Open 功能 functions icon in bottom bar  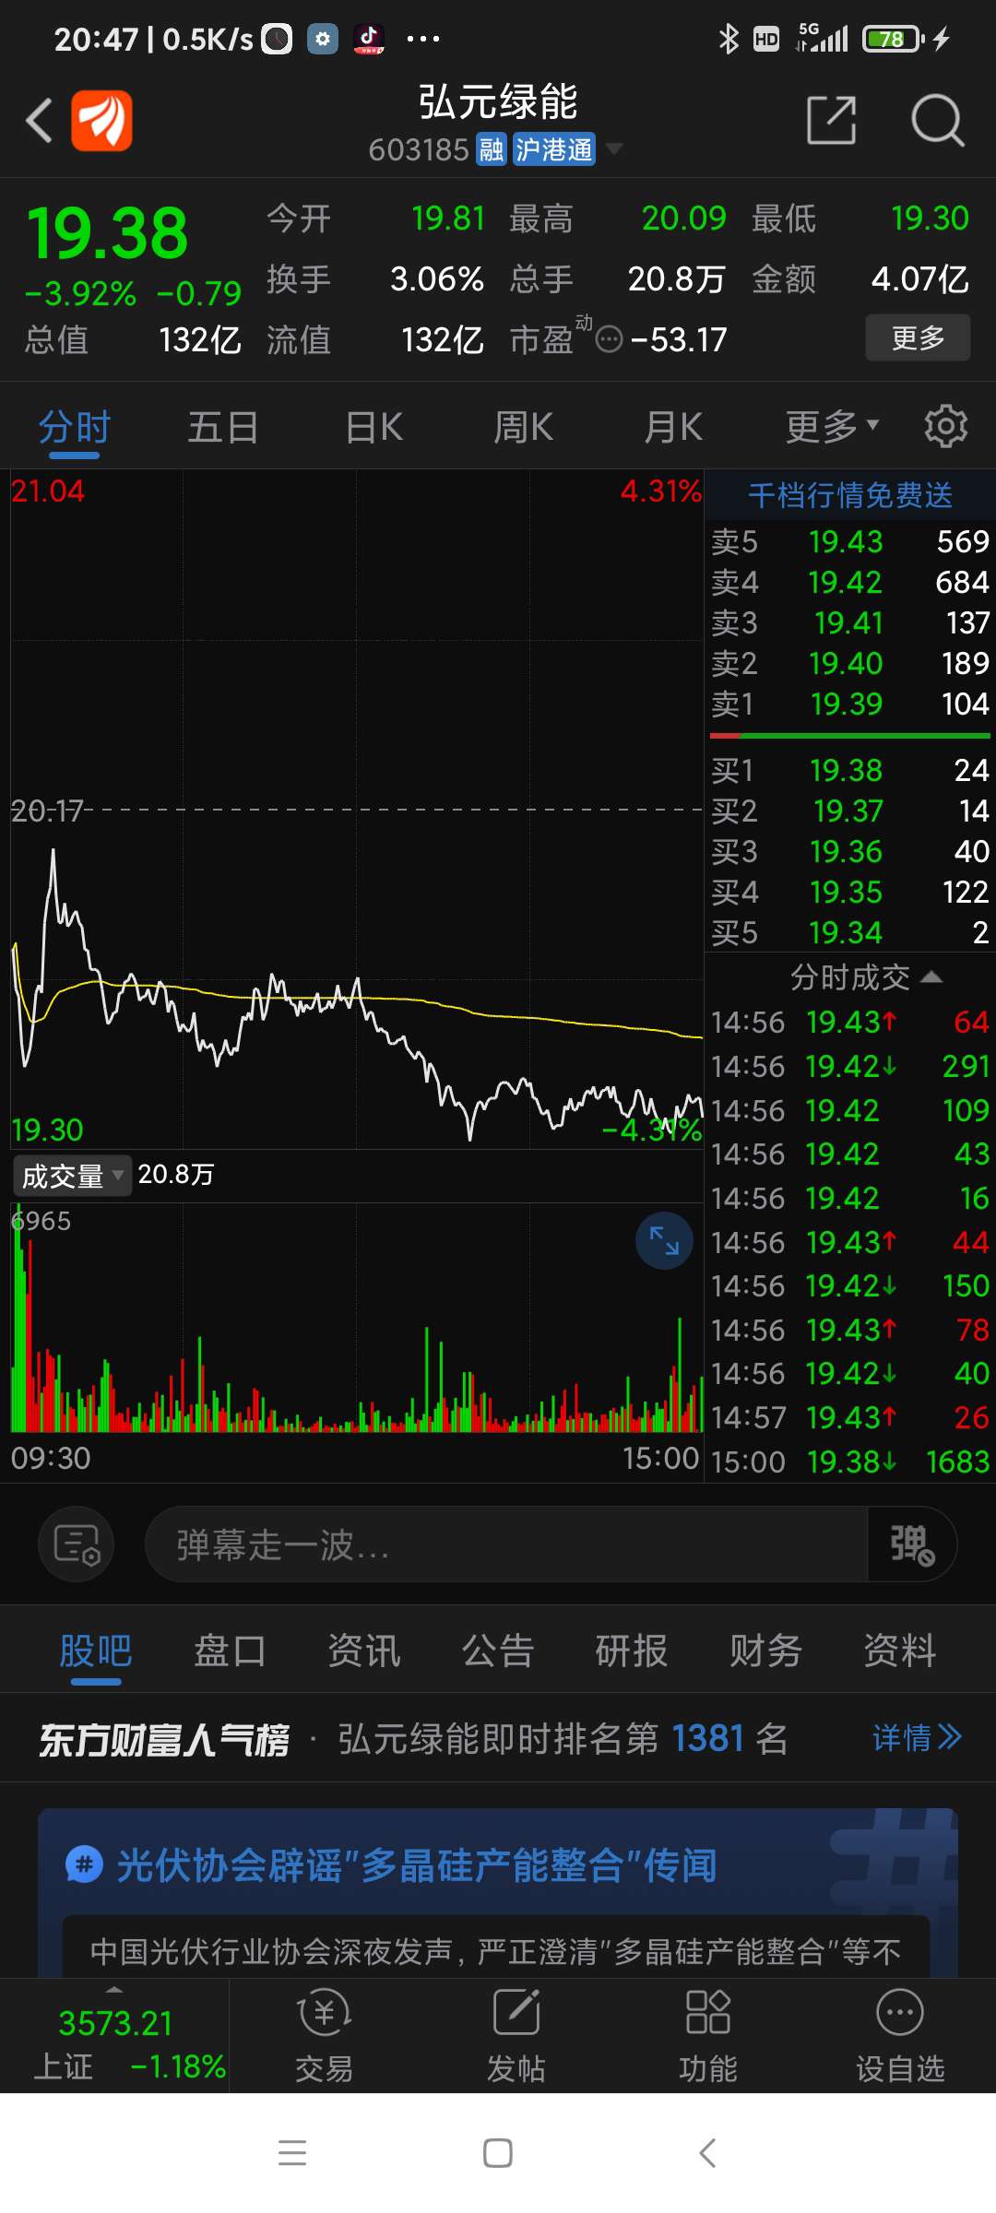point(708,2036)
